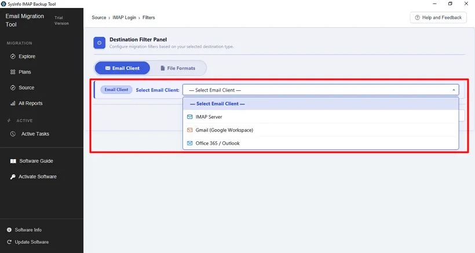Restore down the application window
Viewport: 475px width, 253px height.
pos(450,3)
